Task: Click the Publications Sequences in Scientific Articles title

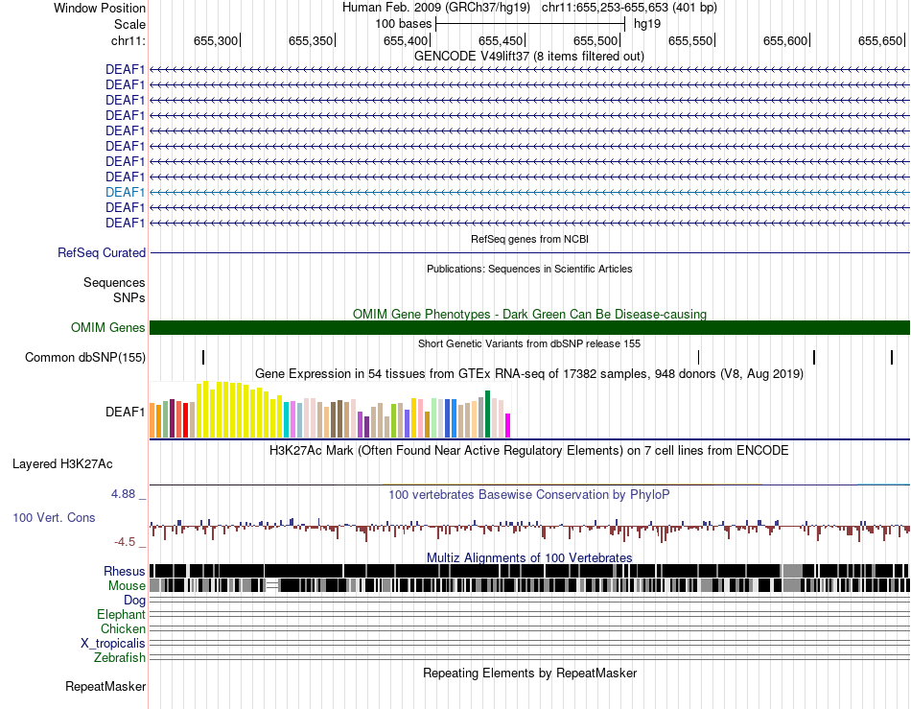Action: point(528,269)
